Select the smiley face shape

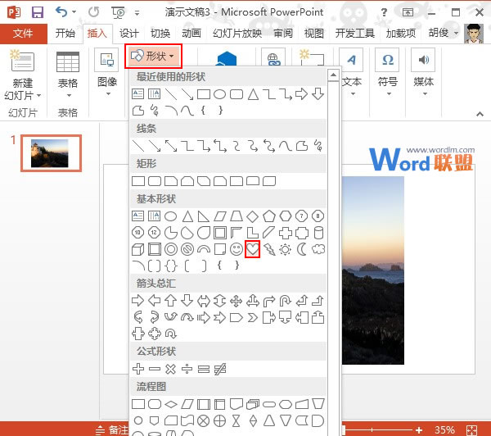(236, 249)
